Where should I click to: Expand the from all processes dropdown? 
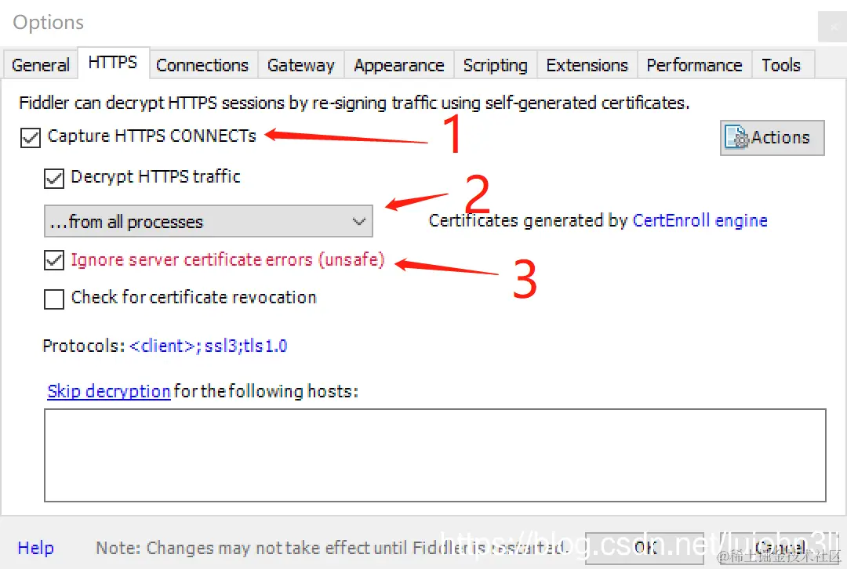tap(209, 221)
